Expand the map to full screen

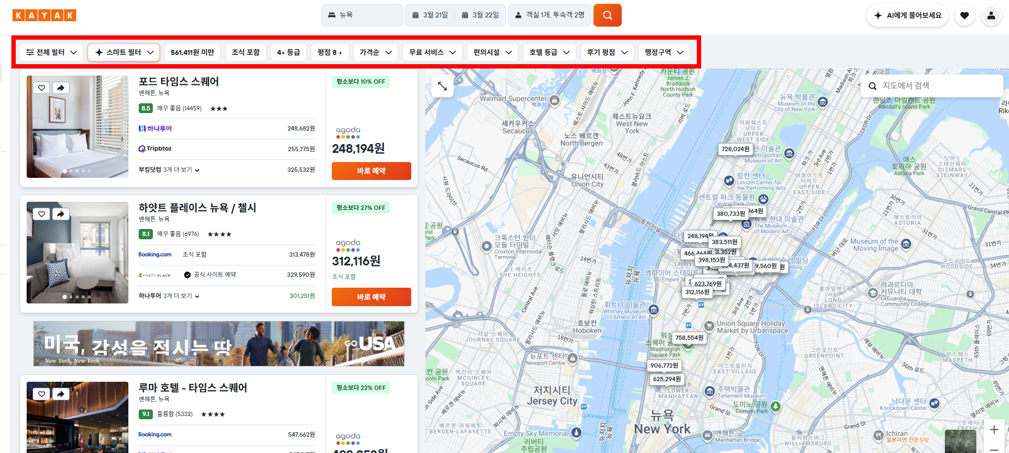pyautogui.click(x=442, y=86)
